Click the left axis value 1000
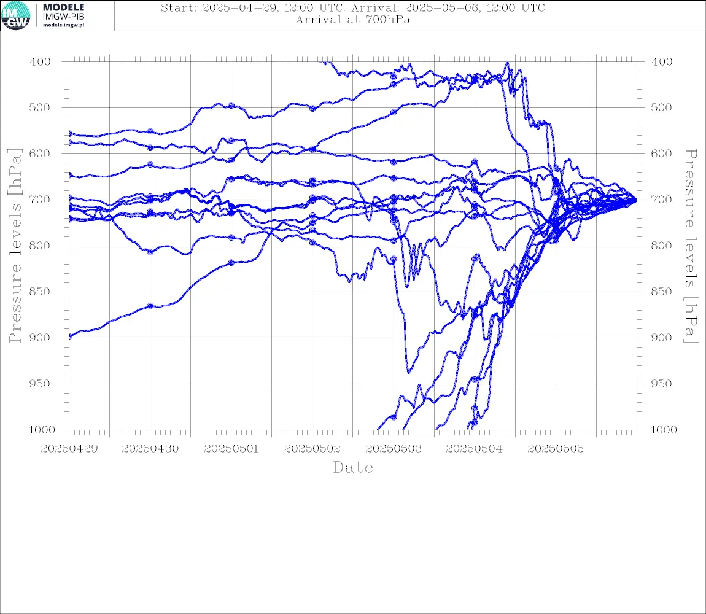This screenshot has height=614, width=706. tap(42, 430)
